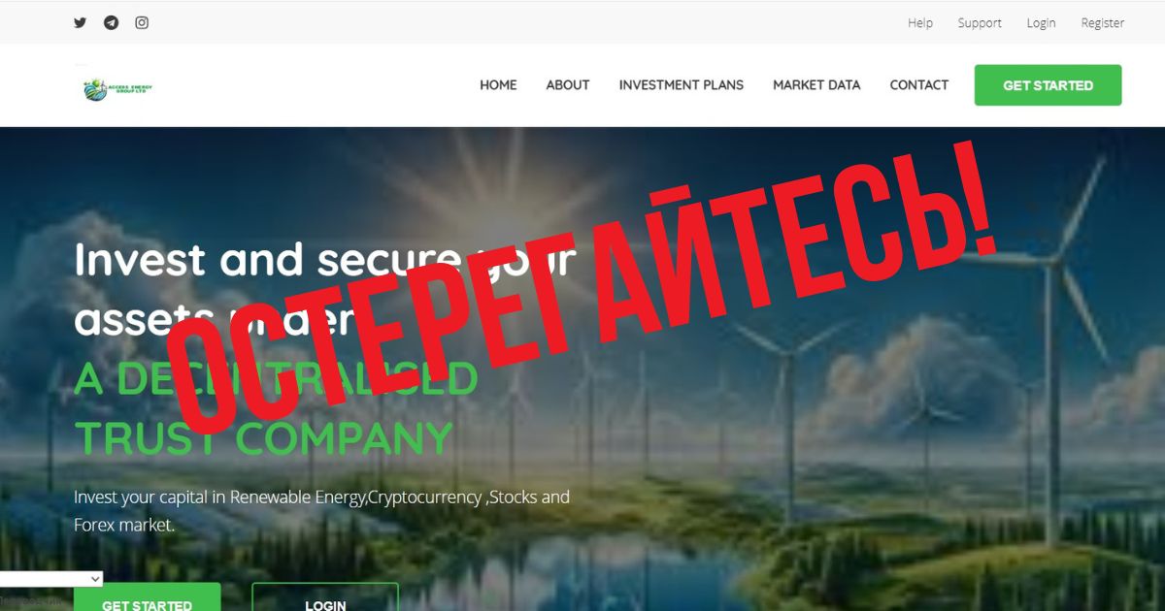Click the outlined LOGIN button in hero

(x=325, y=597)
